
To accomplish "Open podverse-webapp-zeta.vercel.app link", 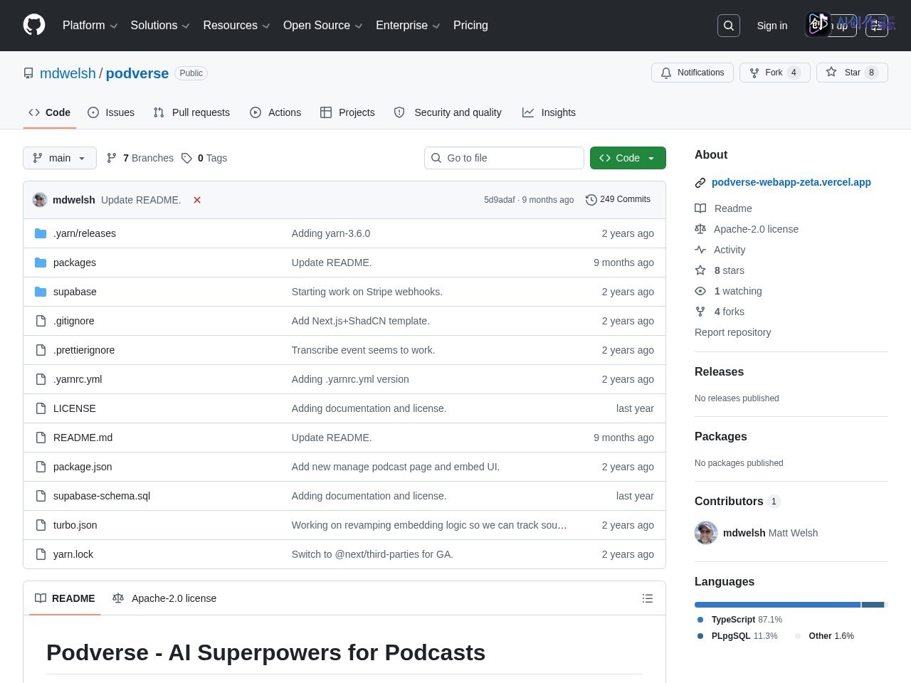I will [x=791, y=182].
